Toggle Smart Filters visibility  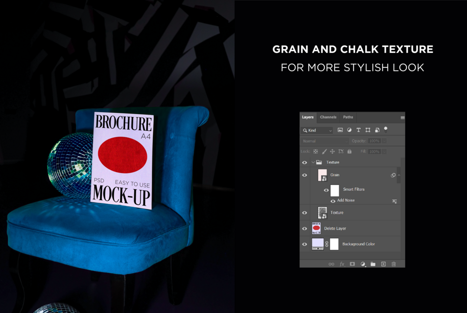[326, 190]
